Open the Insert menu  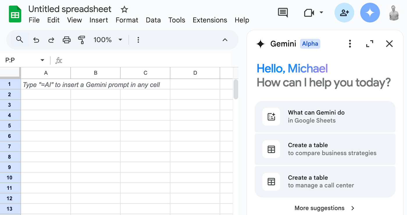[99, 20]
